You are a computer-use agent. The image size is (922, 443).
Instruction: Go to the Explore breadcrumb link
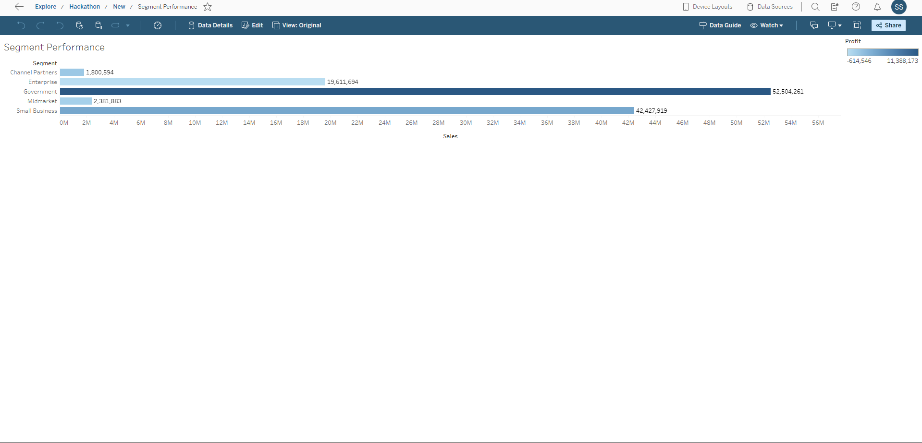tap(46, 7)
